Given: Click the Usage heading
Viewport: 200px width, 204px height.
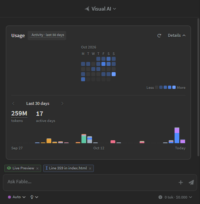Looking at the screenshot, I should click(x=18, y=36).
